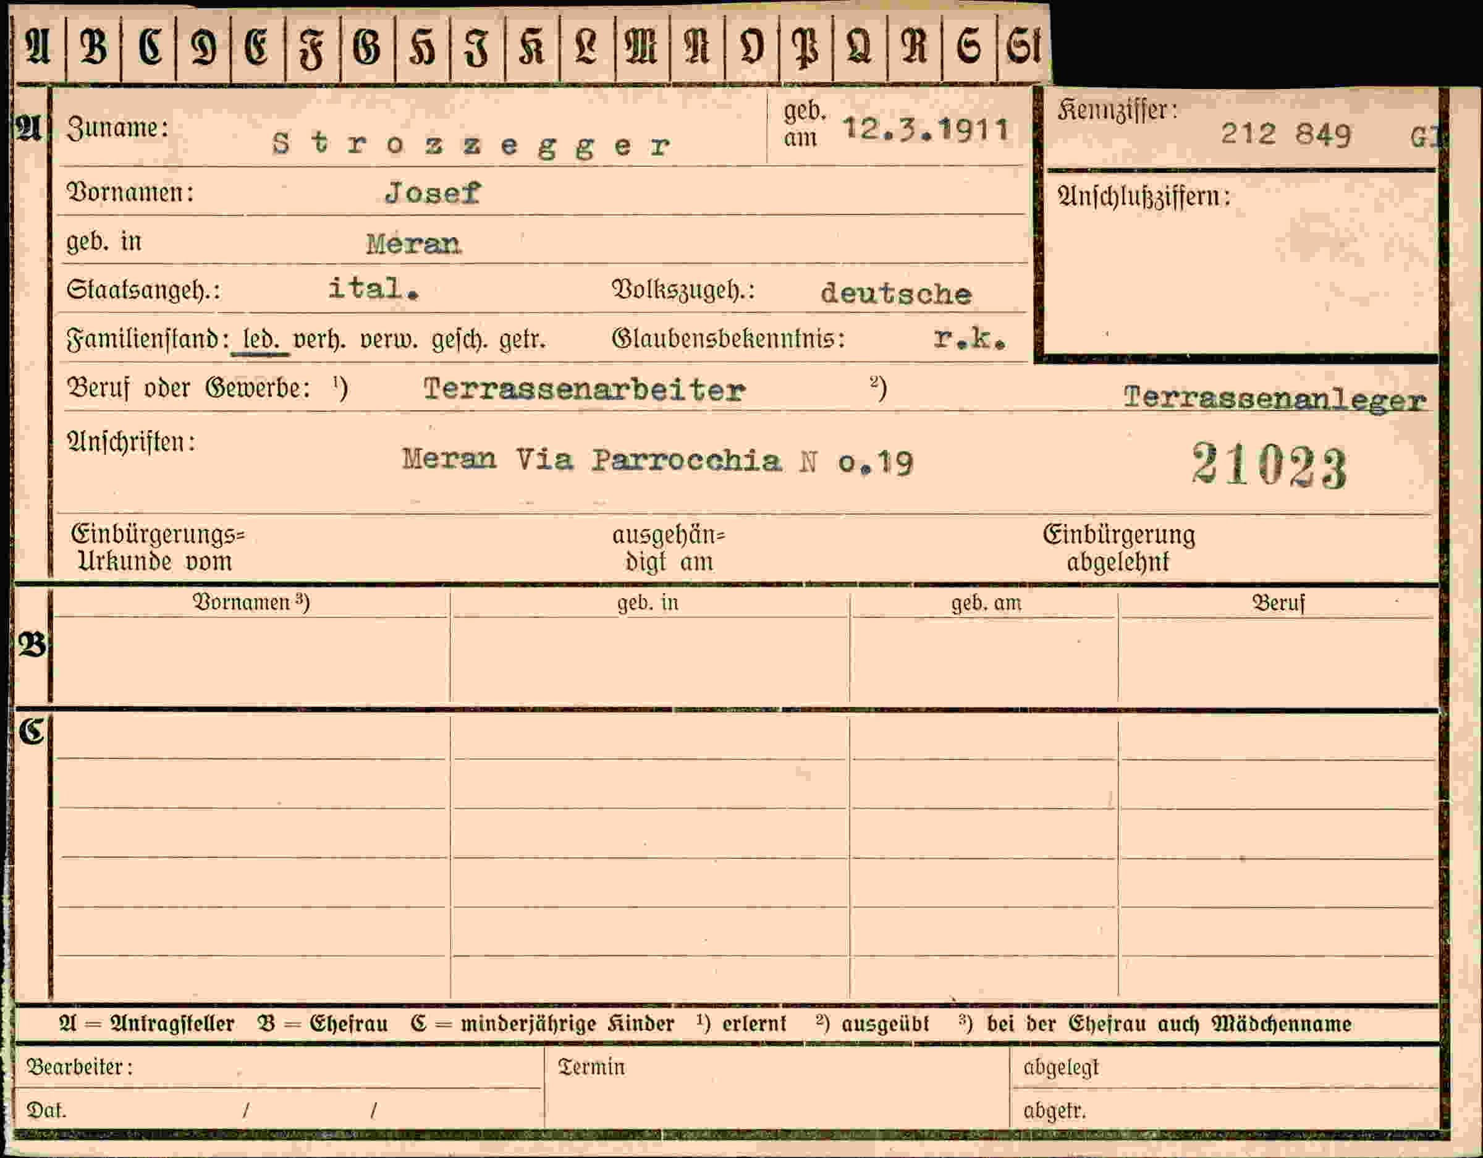This screenshot has width=1483, height=1158.
Task: Click the 'Volkszugeh.:' label
Action: coord(684,290)
